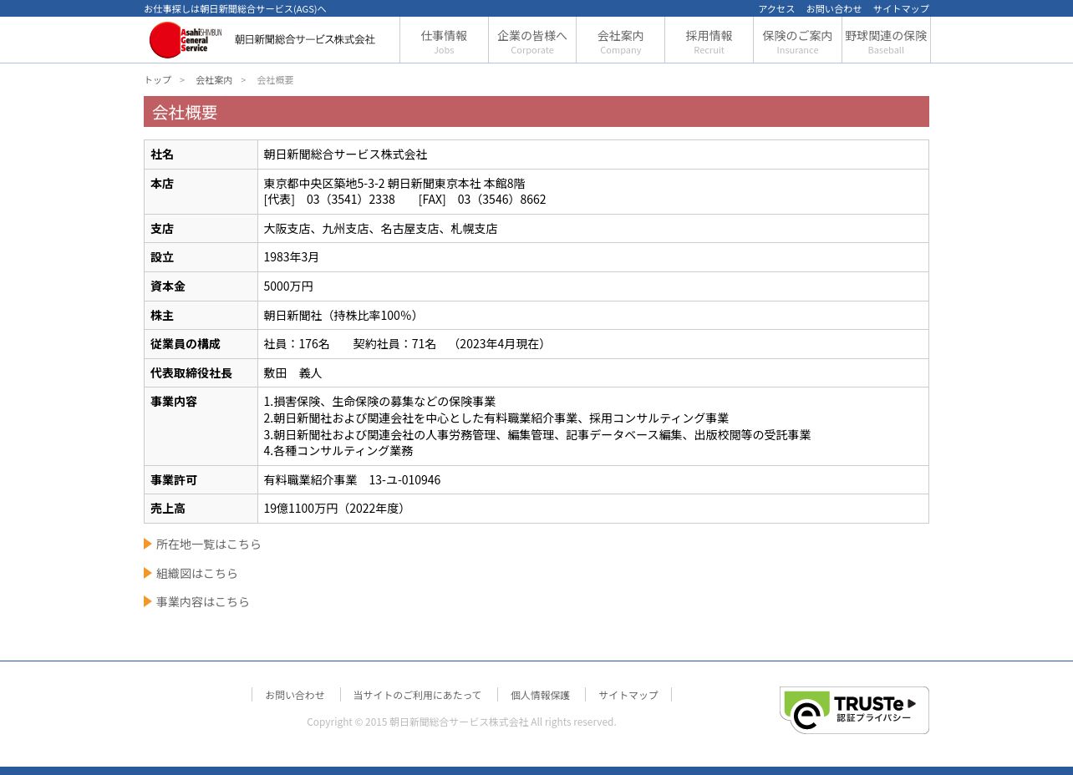
Task: Click the 4.各種コンサルティング業務 line
Action: [338, 451]
